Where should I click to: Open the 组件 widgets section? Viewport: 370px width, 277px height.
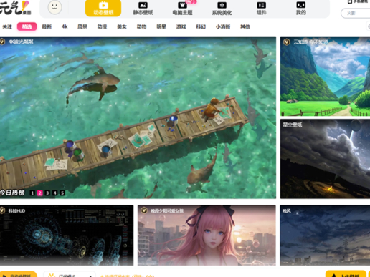261,9
